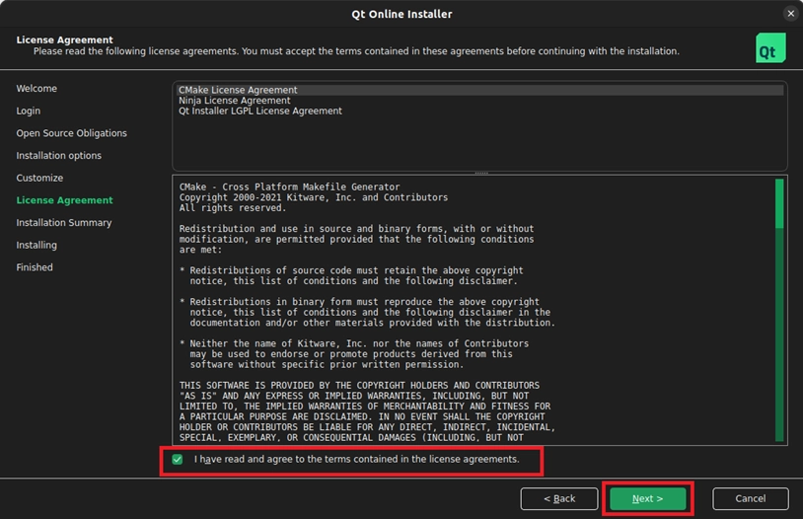Click the Installing step in sidebar
Viewport: 803px width, 519px height.
pos(36,245)
